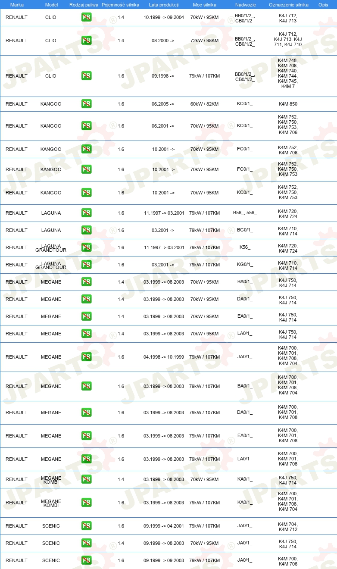Select the BG0/1_ body cell
This screenshot has height=569, width=337.
pos(245,230)
